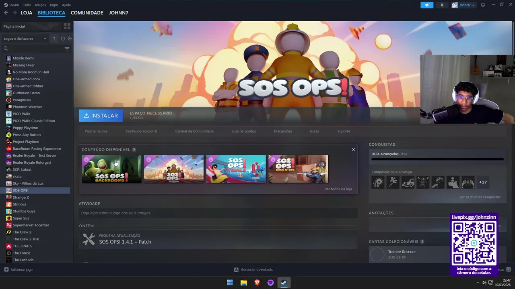This screenshot has width=515, height=289.
Task: Click the +17 remaining achievements badge
Action: (x=483, y=182)
